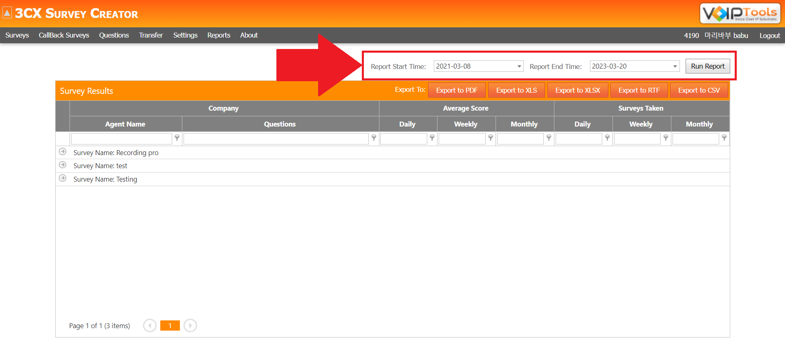Open the Questions menu

click(114, 35)
